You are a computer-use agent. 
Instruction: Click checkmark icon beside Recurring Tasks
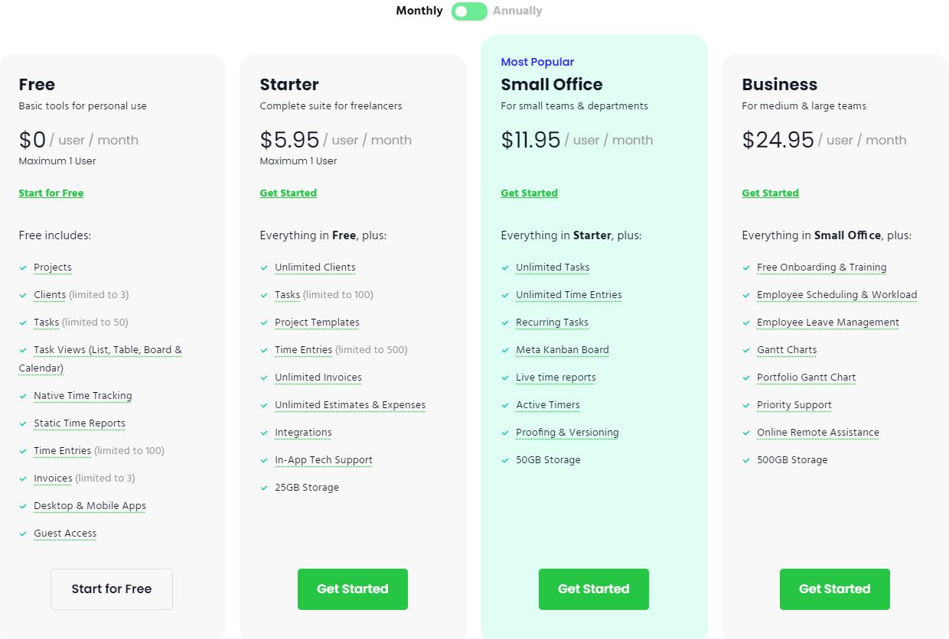coord(505,323)
